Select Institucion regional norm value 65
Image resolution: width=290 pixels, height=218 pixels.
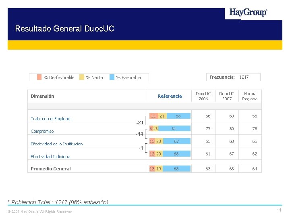255,141
